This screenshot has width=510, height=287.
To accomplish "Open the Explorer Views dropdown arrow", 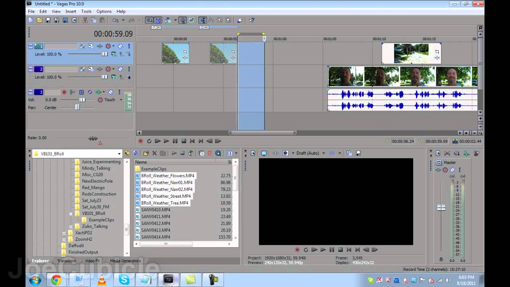I will click(x=236, y=153).
